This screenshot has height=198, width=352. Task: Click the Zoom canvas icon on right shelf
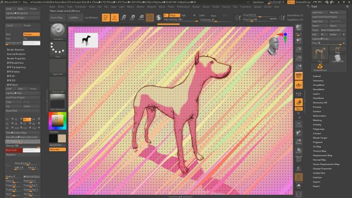[x=299, y=50]
